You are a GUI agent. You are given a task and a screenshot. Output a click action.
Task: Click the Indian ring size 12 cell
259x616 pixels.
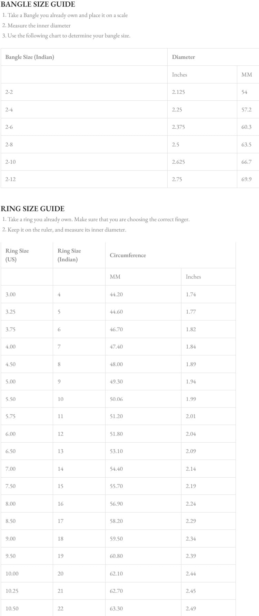[x=60, y=434]
